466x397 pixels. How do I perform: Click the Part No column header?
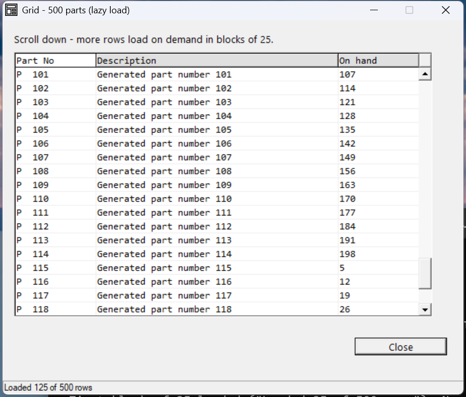click(x=55, y=60)
